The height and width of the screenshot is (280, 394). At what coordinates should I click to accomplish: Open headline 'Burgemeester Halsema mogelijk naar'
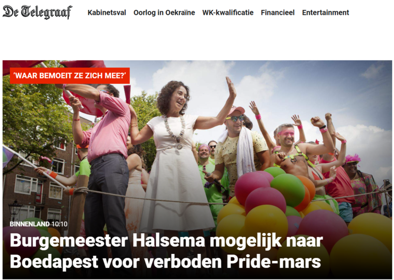pyautogui.click(x=166, y=241)
